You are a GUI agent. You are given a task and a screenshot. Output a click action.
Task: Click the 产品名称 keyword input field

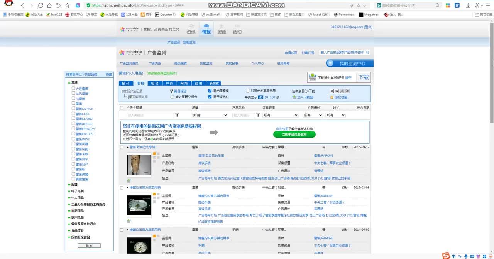click(244, 115)
